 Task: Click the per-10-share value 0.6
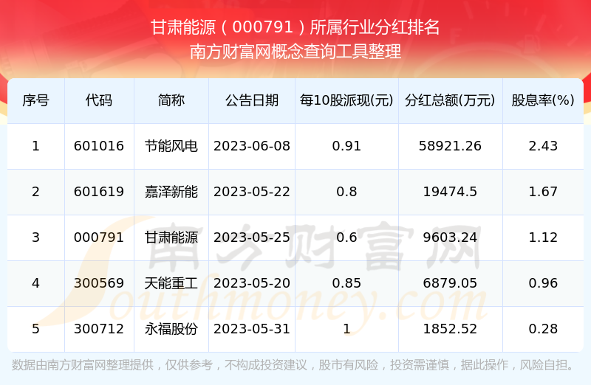[x=346, y=237]
